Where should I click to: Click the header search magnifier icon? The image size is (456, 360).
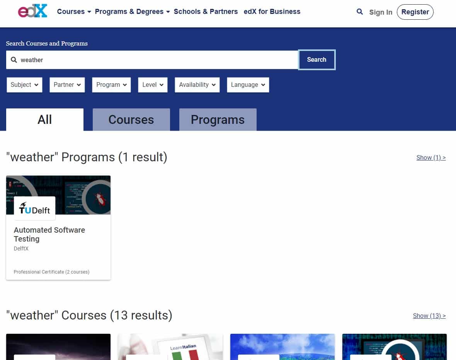360,12
